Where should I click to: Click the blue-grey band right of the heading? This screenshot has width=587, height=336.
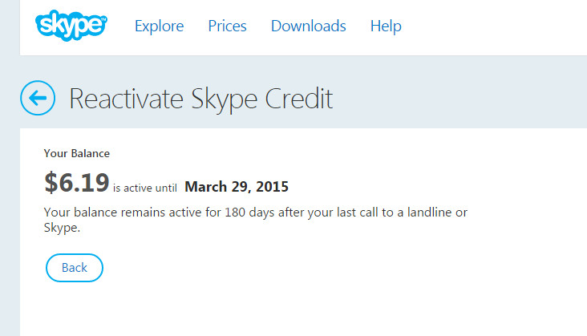click(465, 99)
